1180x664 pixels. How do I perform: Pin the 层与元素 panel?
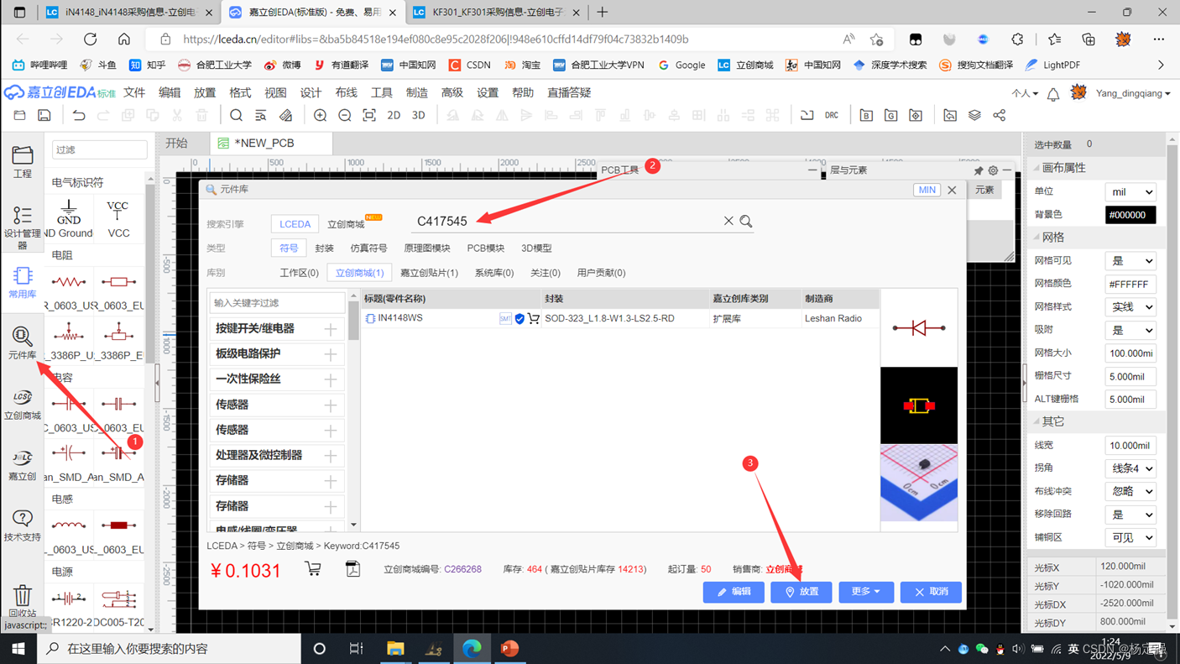[979, 170]
